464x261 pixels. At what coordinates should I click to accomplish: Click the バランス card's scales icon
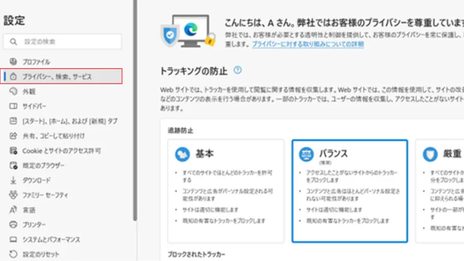306,154
